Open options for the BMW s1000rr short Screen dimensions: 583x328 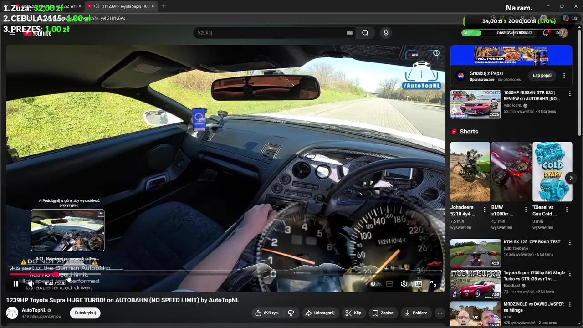(526, 210)
